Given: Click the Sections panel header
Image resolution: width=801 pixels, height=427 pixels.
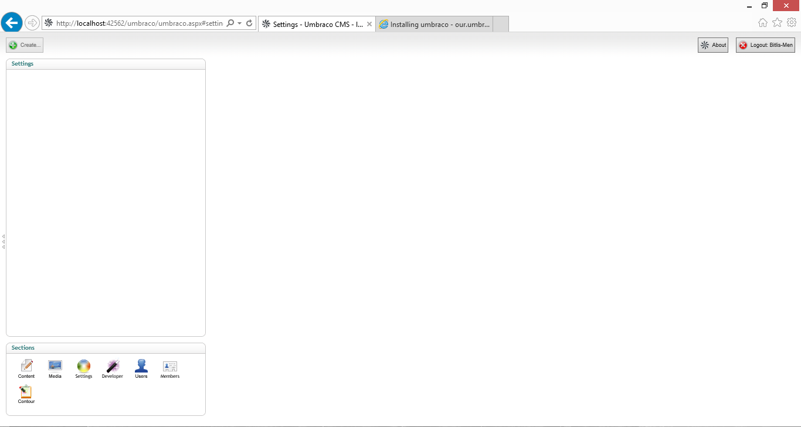Looking at the screenshot, I should coord(106,348).
